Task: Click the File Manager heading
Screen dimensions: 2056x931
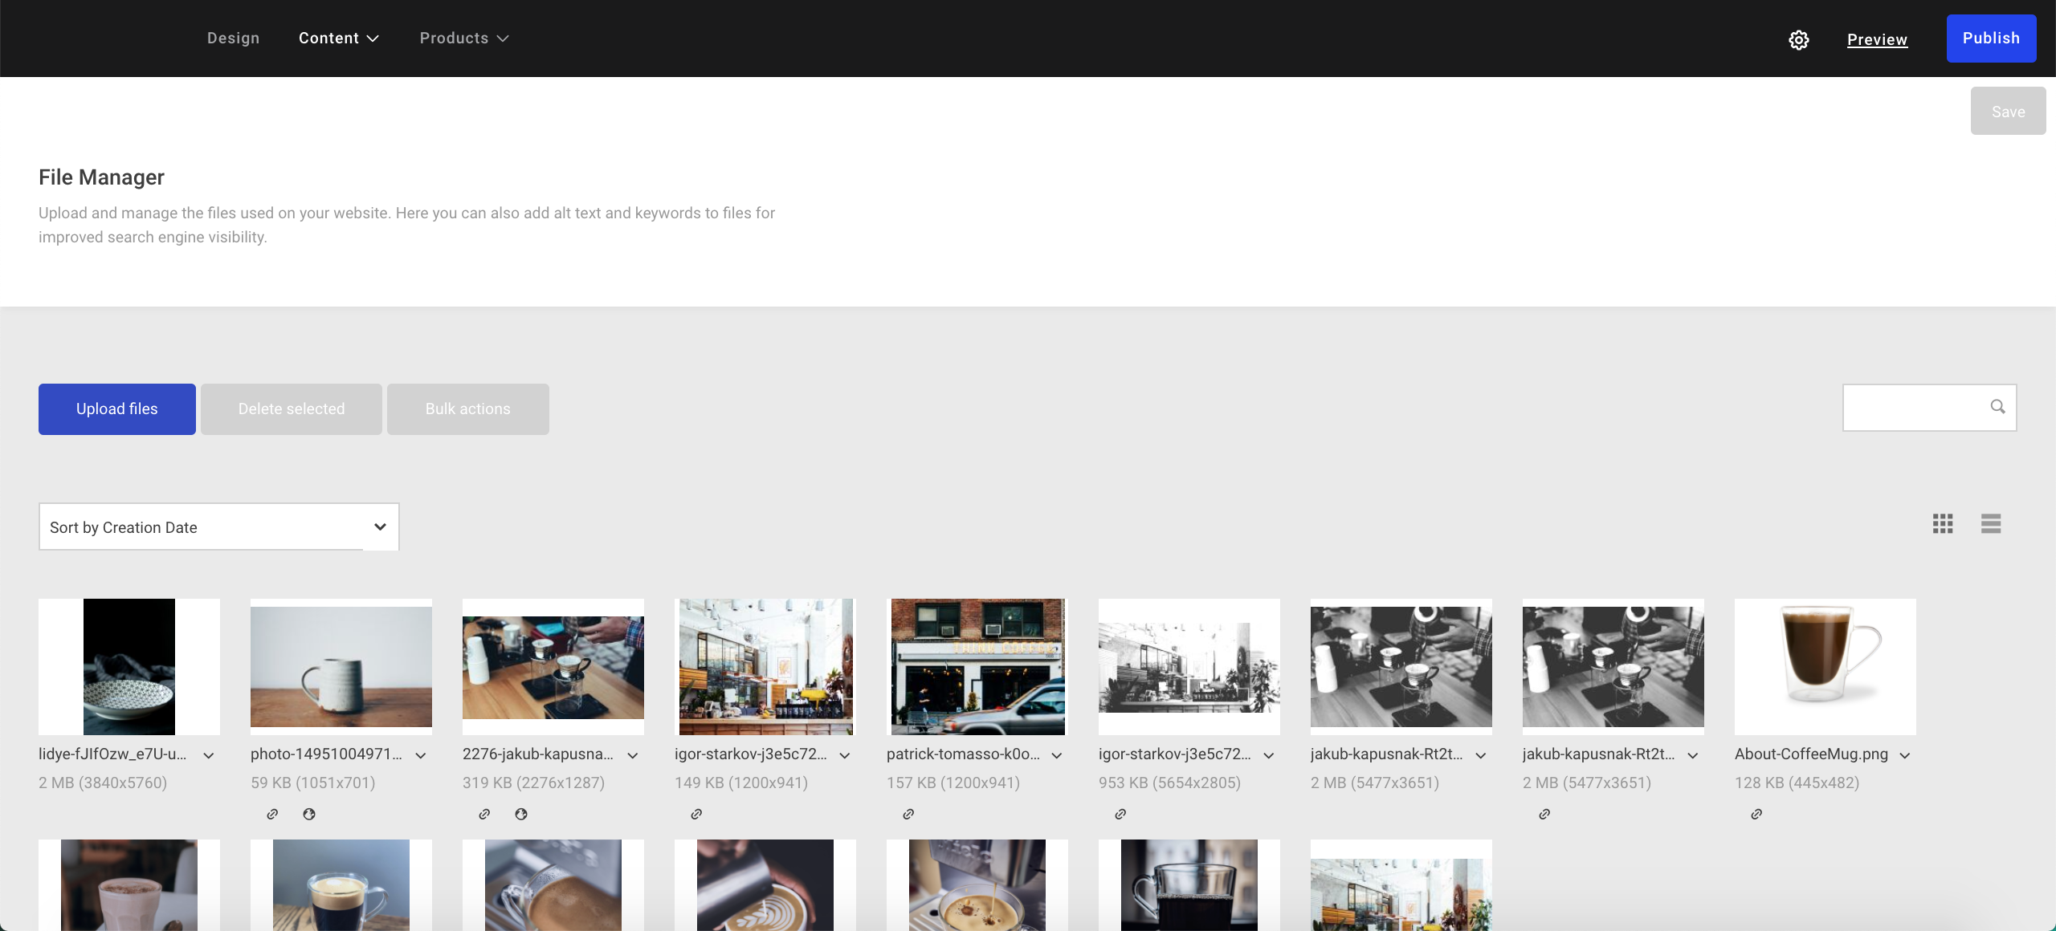Action: 101,177
